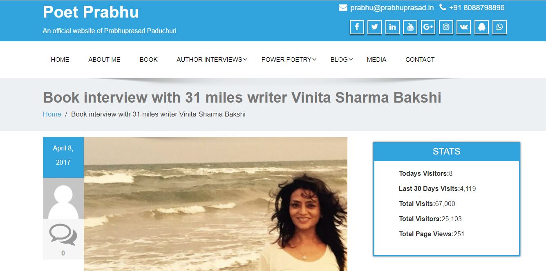
Task: Click the author's beach photo
Action: pyautogui.click(x=215, y=204)
